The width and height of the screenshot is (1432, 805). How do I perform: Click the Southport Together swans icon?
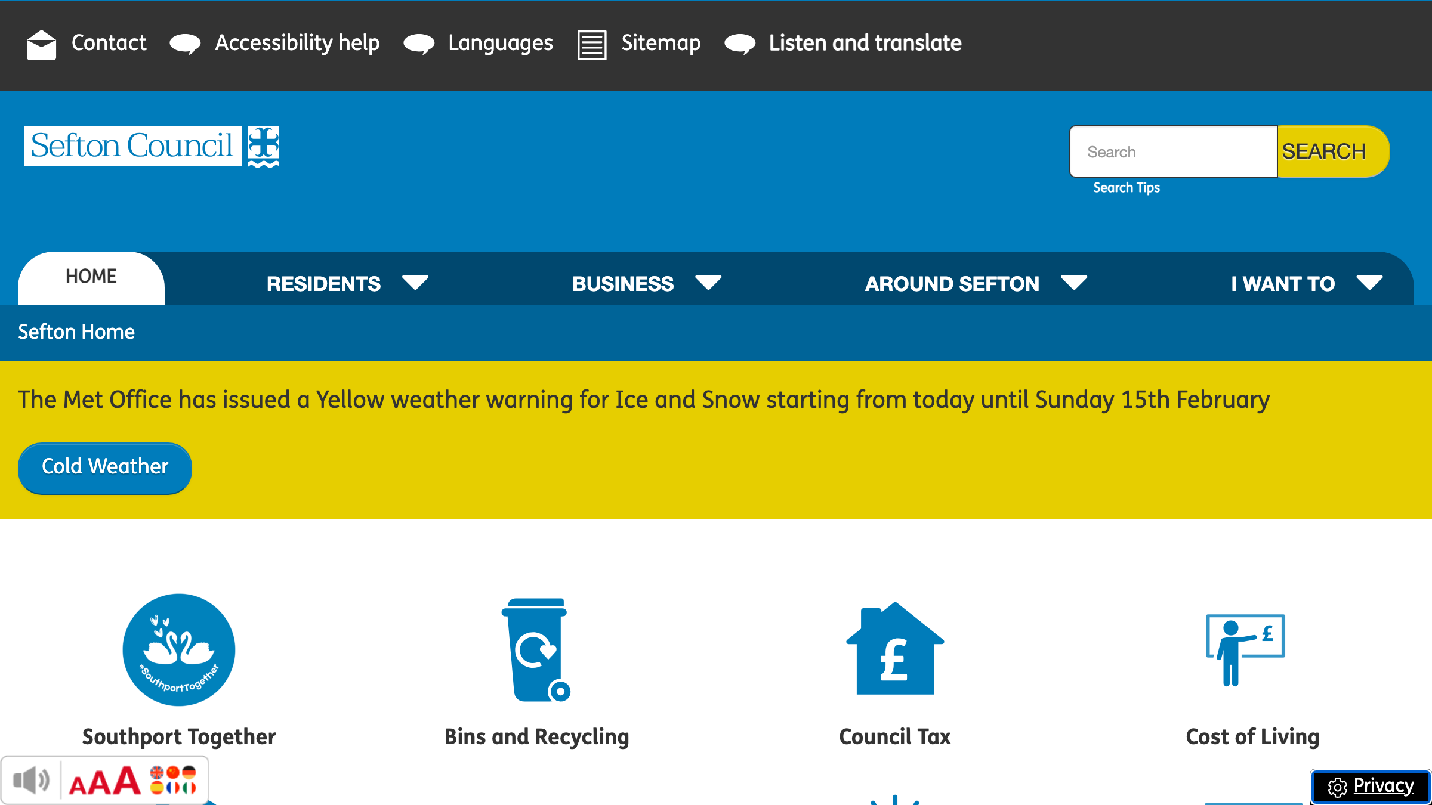(178, 650)
